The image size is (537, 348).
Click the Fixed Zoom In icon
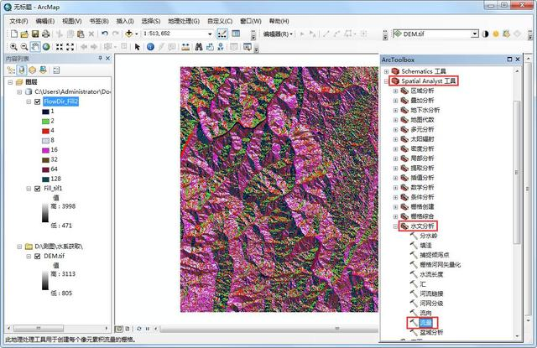click(60, 47)
